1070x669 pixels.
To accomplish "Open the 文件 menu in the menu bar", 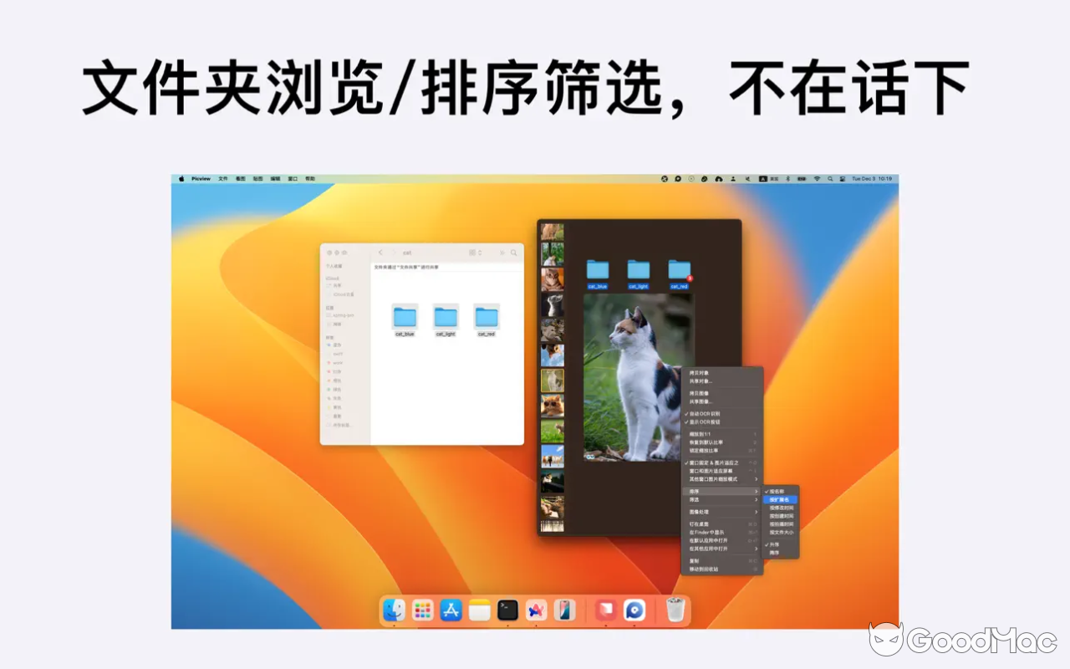I will [x=222, y=178].
